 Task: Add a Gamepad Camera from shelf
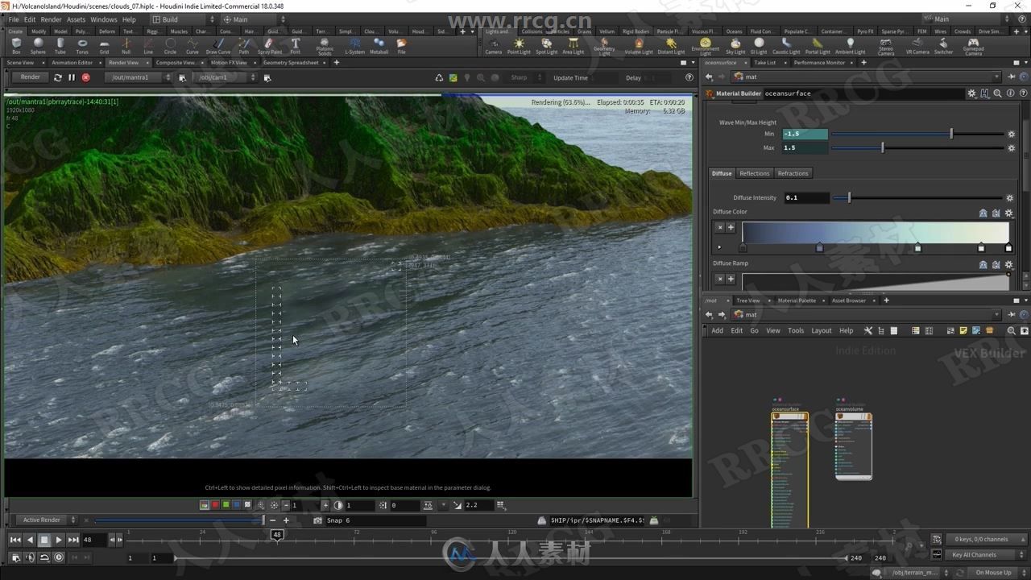click(973, 47)
